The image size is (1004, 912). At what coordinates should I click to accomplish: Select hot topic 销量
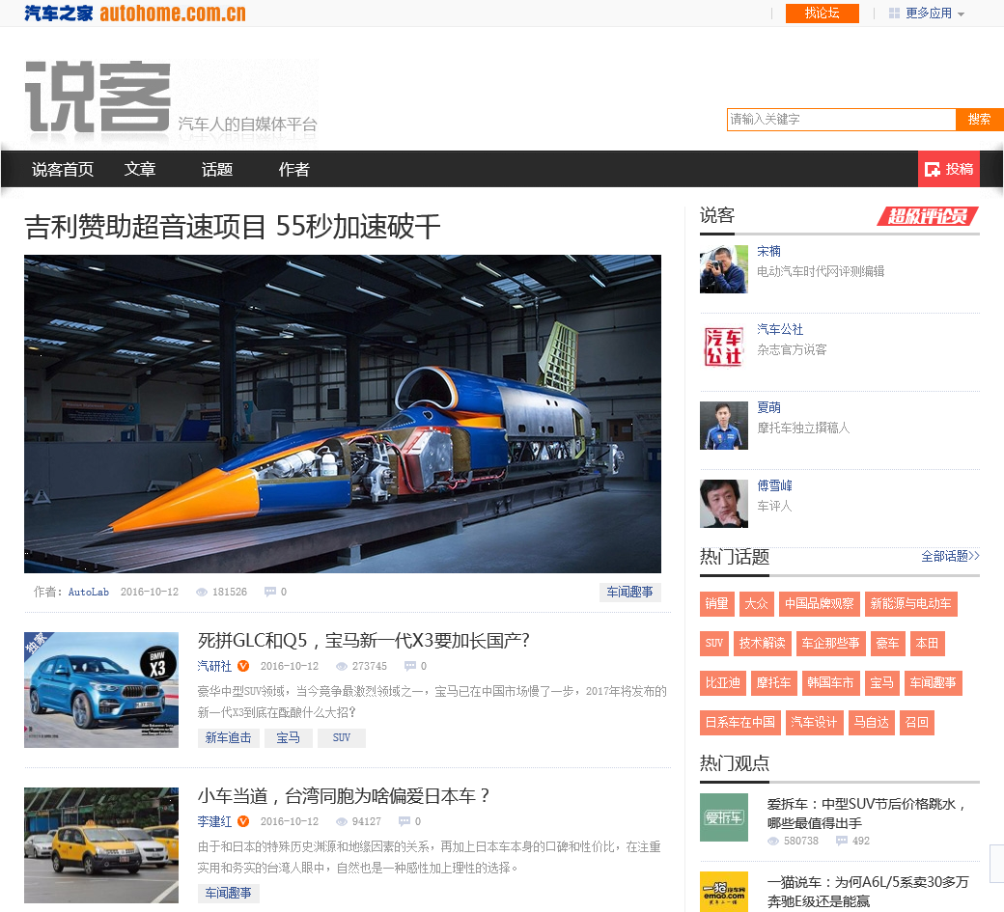[716, 604]
